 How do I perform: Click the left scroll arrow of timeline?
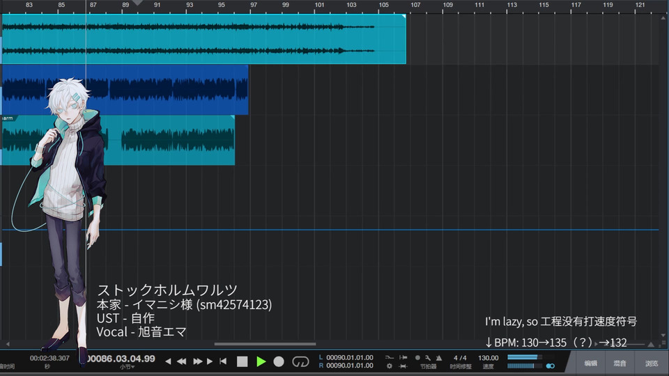tap(7, 343)
